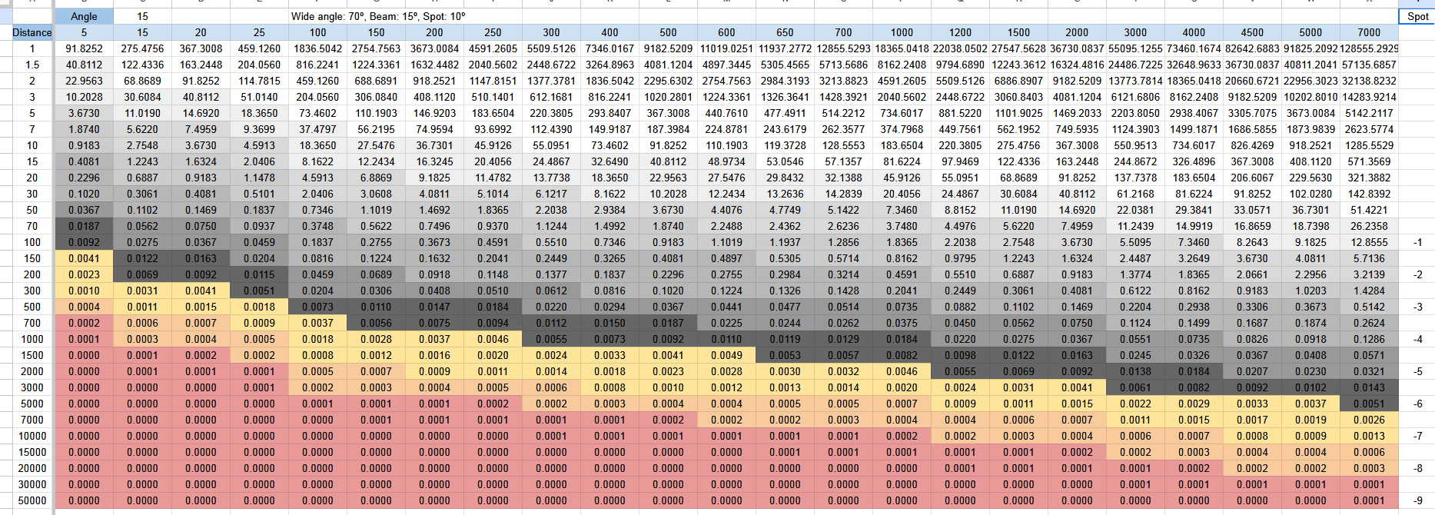Click 0.0053 at distance 1500, column 650

tap(785, 355)
